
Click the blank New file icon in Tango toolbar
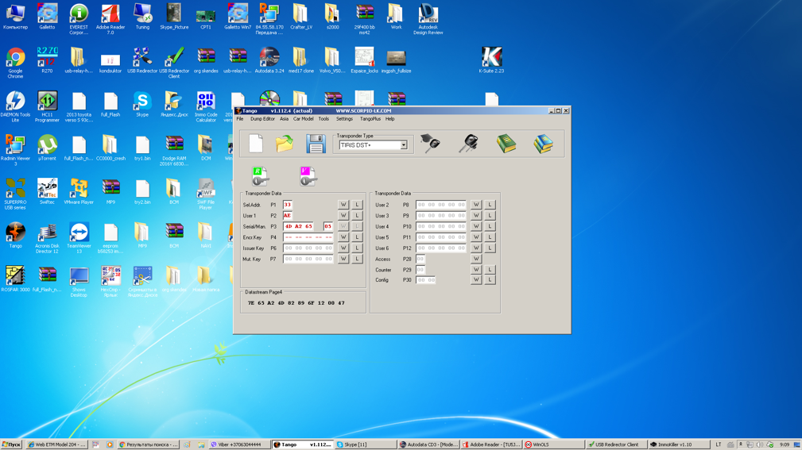[256, 144]
